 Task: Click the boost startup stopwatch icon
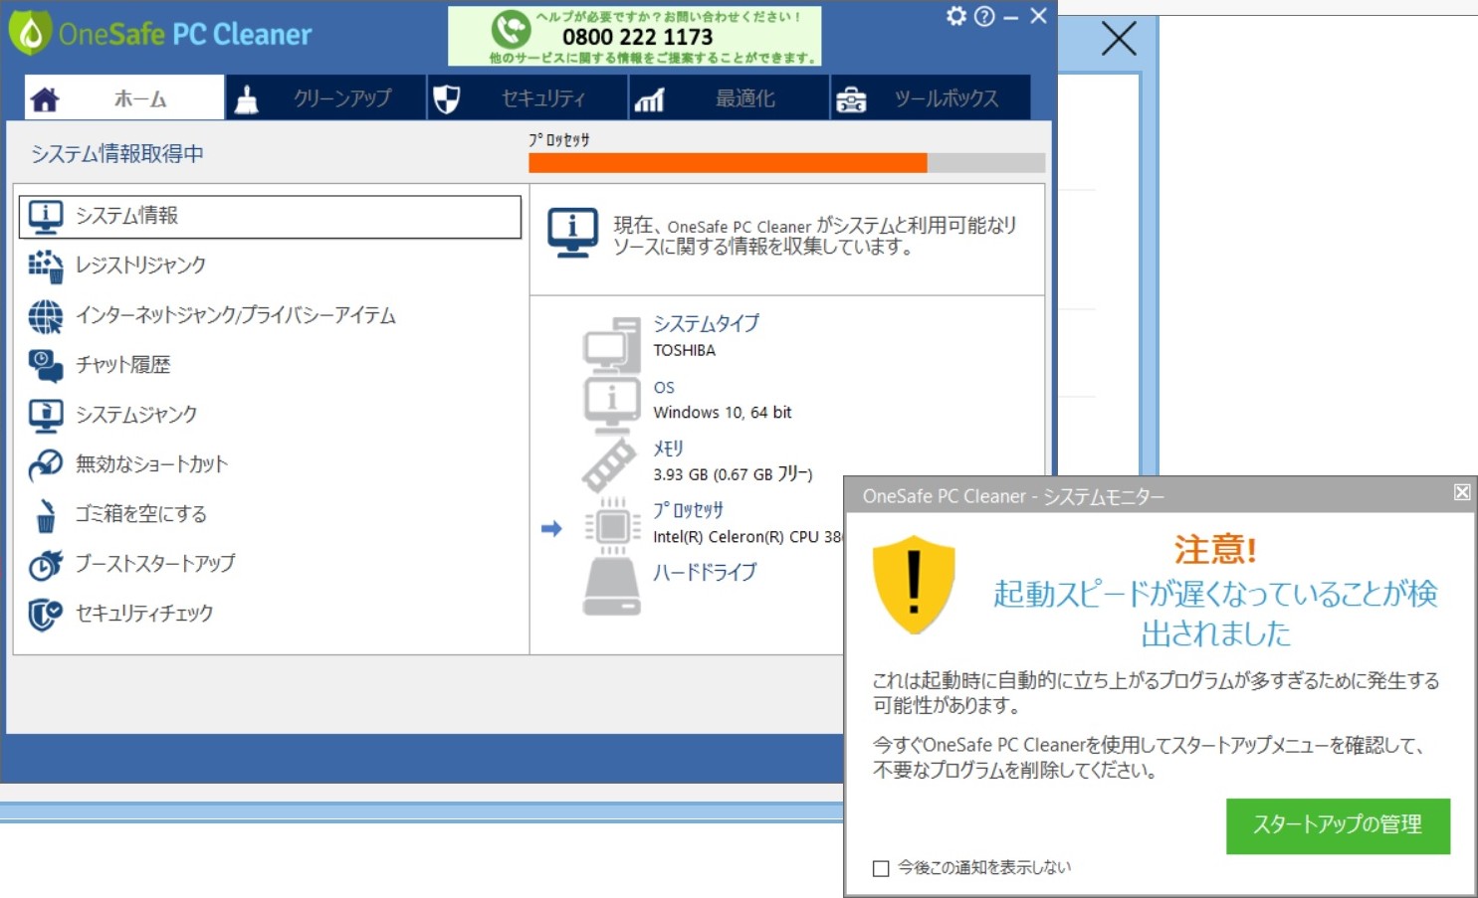pyautogui.click(x=46, y=565)
